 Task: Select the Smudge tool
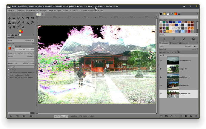32,23
